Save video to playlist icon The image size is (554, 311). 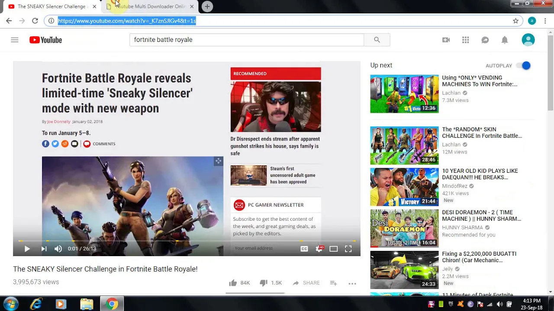(333, 283)
